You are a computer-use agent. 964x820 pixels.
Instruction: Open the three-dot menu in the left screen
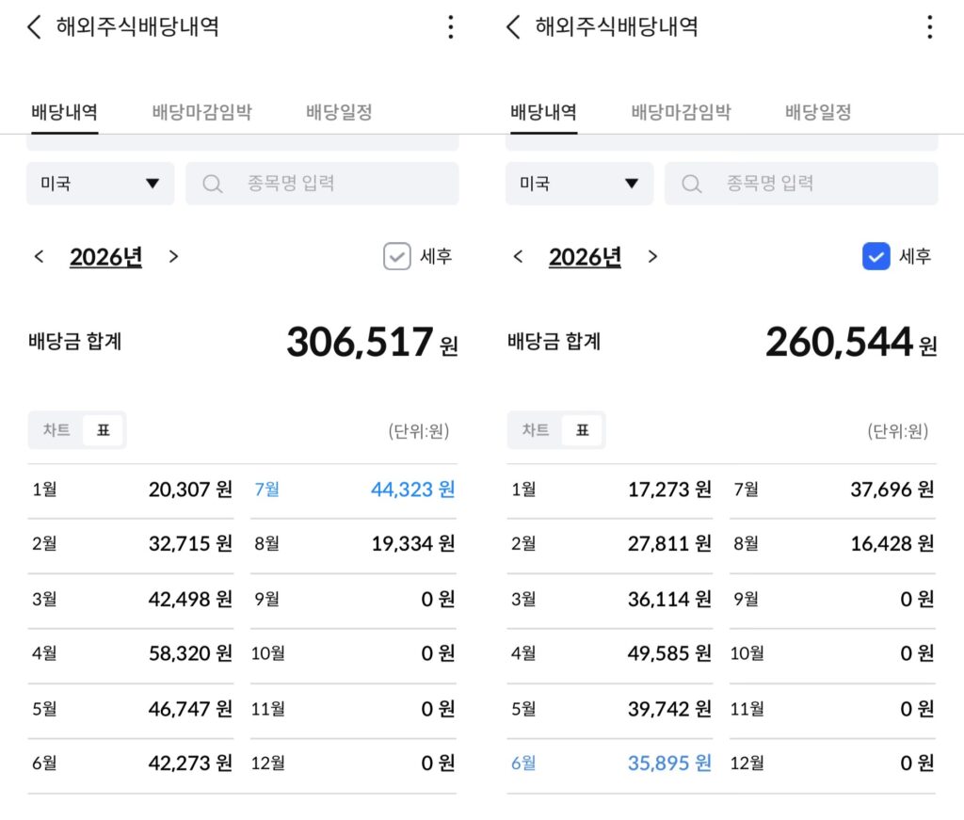pyautogui.click(x=451, y=27)
